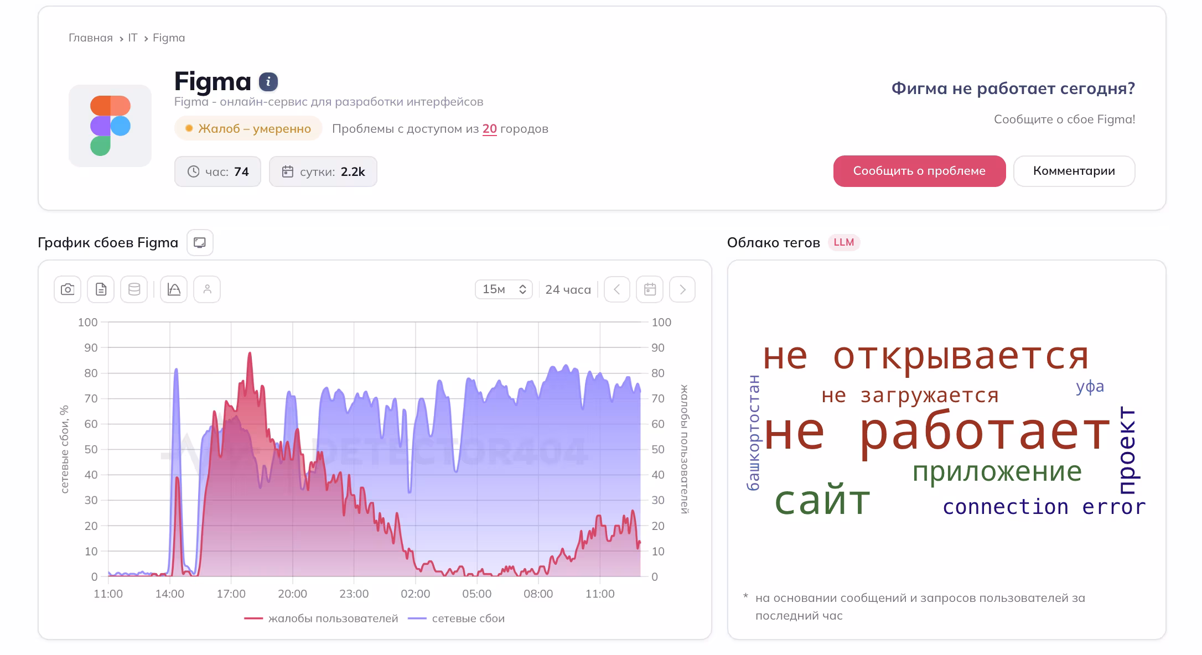Toggle сетевые сбои legend series

point(456,618)
